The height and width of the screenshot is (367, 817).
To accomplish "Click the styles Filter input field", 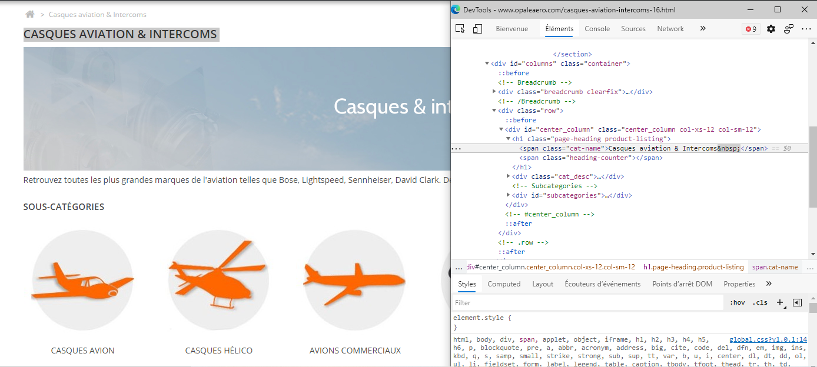I will 587,302.
